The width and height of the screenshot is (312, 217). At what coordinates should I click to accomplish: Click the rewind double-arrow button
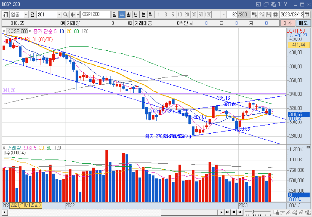tap(228, 212)
